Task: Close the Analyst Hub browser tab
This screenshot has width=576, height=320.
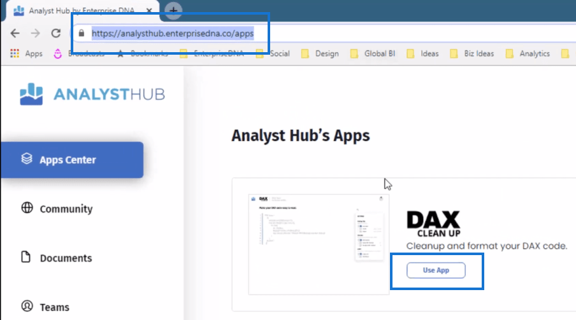Action: point(148,11)
